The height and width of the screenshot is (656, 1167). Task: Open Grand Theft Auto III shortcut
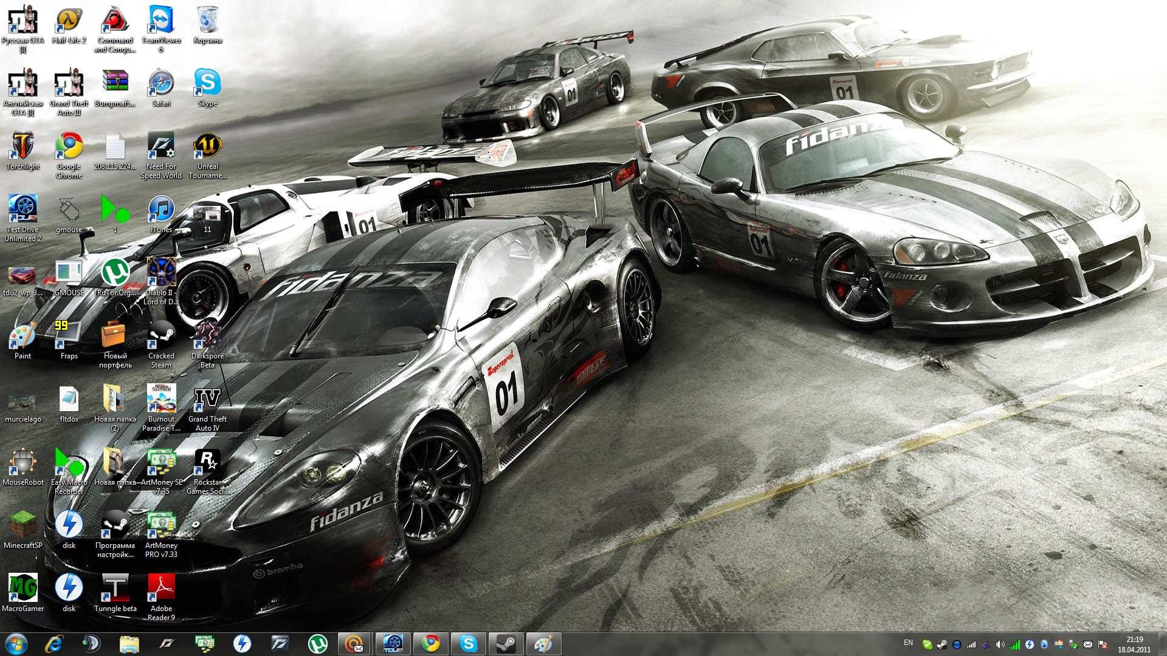[69, 93]
